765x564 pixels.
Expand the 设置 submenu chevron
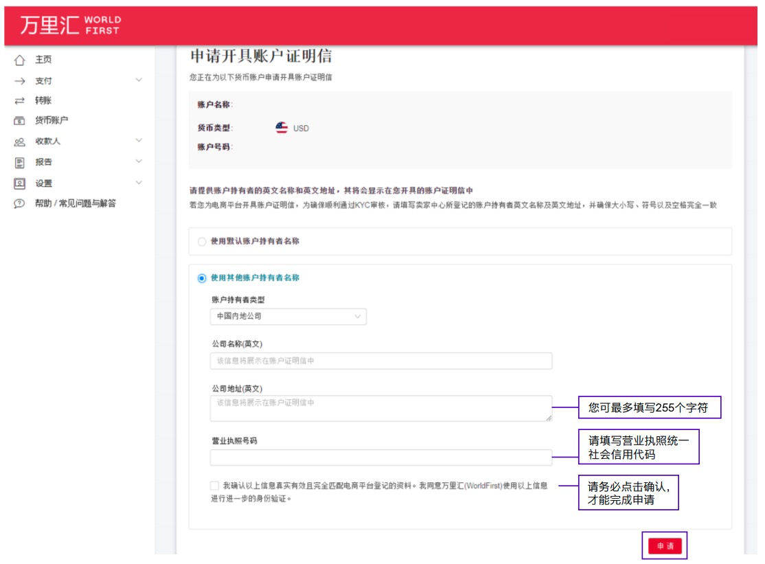tap(139, 183)
